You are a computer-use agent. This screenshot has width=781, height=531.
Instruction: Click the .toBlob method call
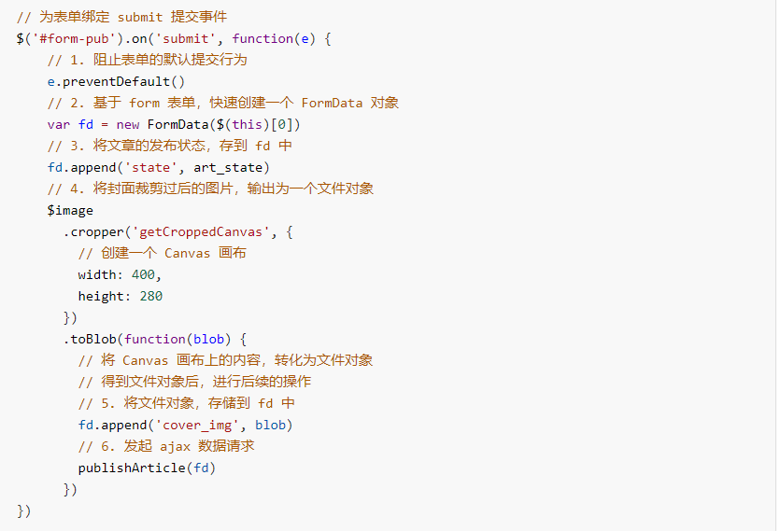tap(90, 339)
